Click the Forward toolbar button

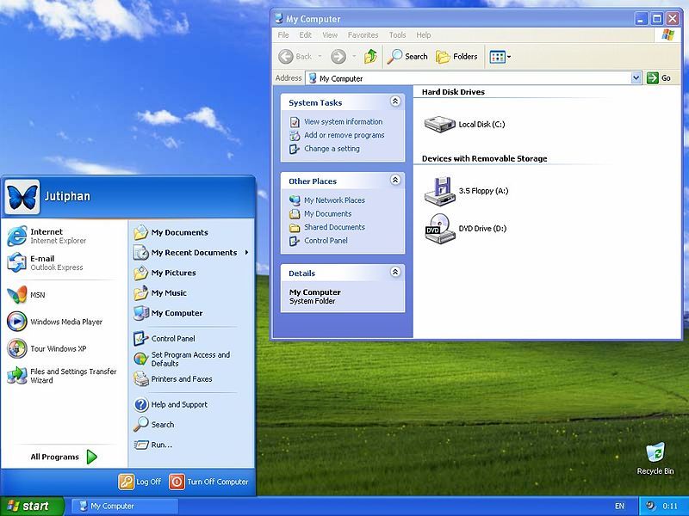338,57
